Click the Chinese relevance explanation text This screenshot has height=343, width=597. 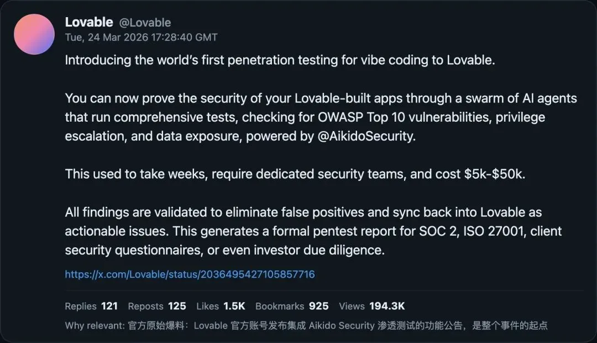point(337,325)
